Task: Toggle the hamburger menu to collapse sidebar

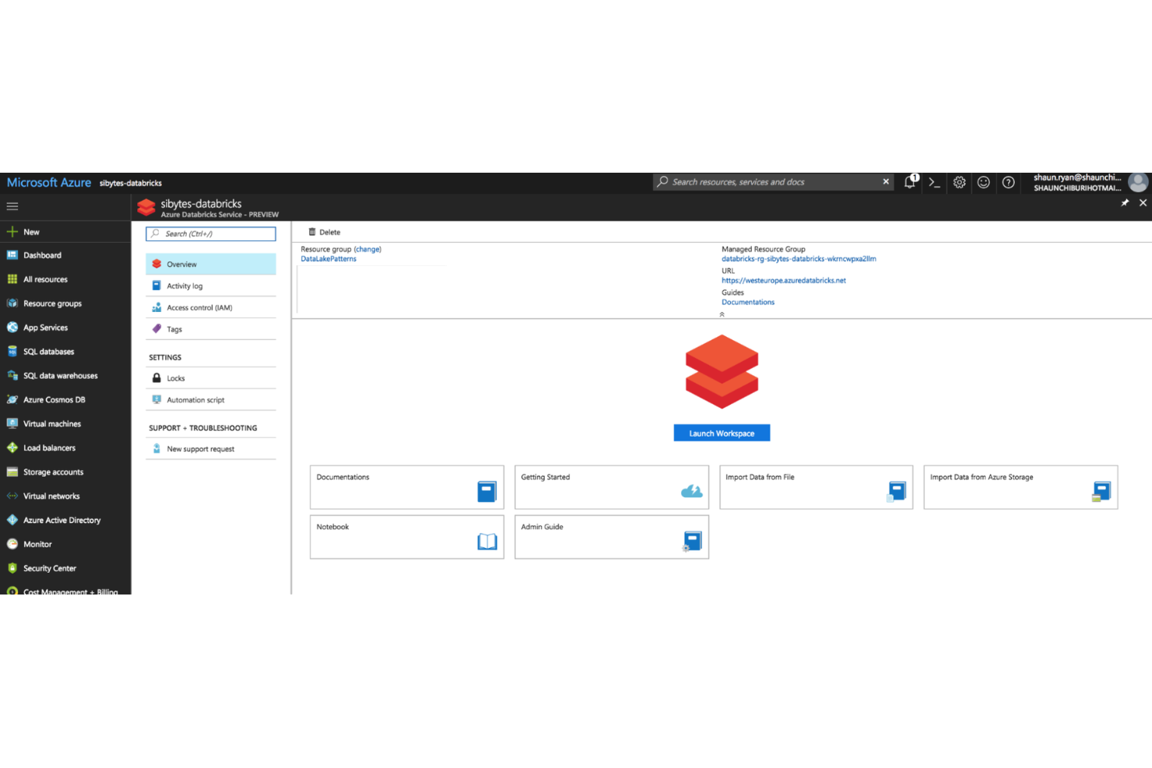Action: [12, 206]
